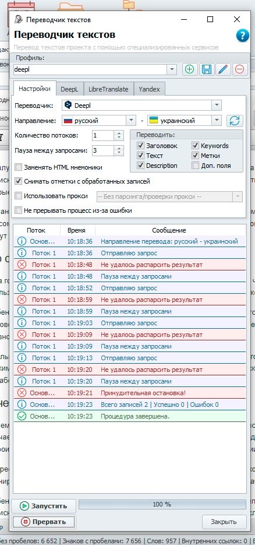
Task: Toggle the 'Метки' checkbox
Action: click(196, 156)
